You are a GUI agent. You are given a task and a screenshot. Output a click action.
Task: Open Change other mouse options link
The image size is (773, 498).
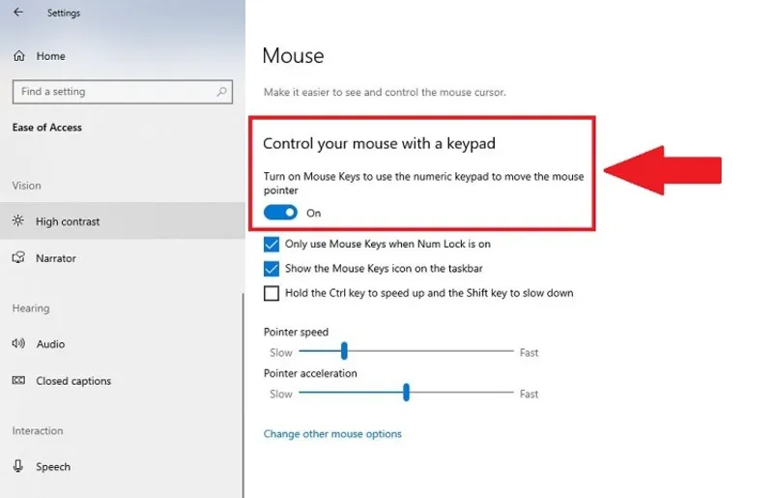[x=332, y=434]
